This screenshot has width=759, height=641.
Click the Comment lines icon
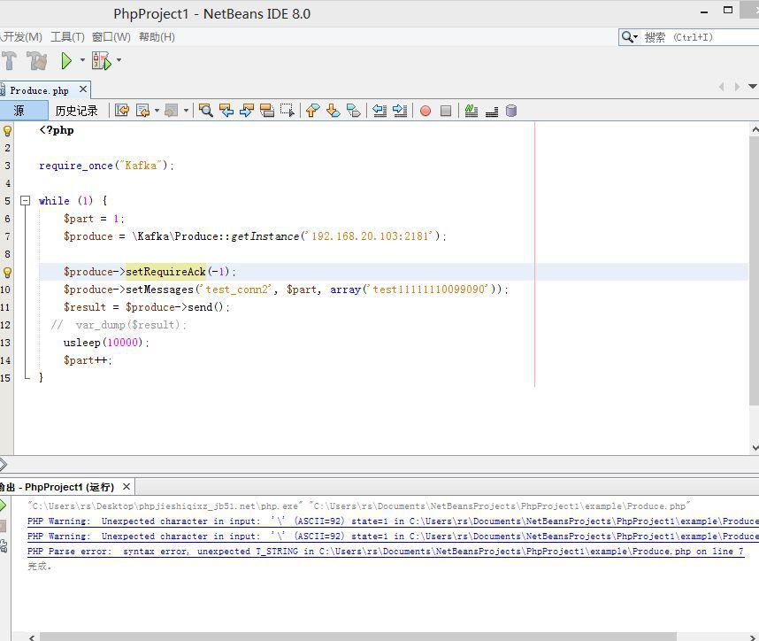471,111
